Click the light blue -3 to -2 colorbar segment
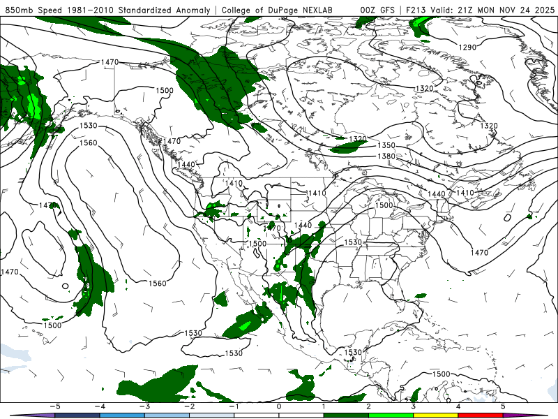558x419 pixels. coord(167,416)
